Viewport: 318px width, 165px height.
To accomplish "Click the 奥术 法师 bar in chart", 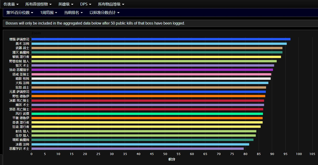I will coord(159,44).
